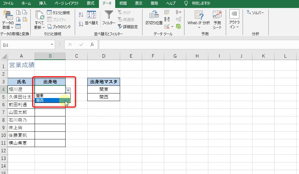Click the 区切り位置 text-to-columns icon
299x174 pixels.
[x=154, y=18]
